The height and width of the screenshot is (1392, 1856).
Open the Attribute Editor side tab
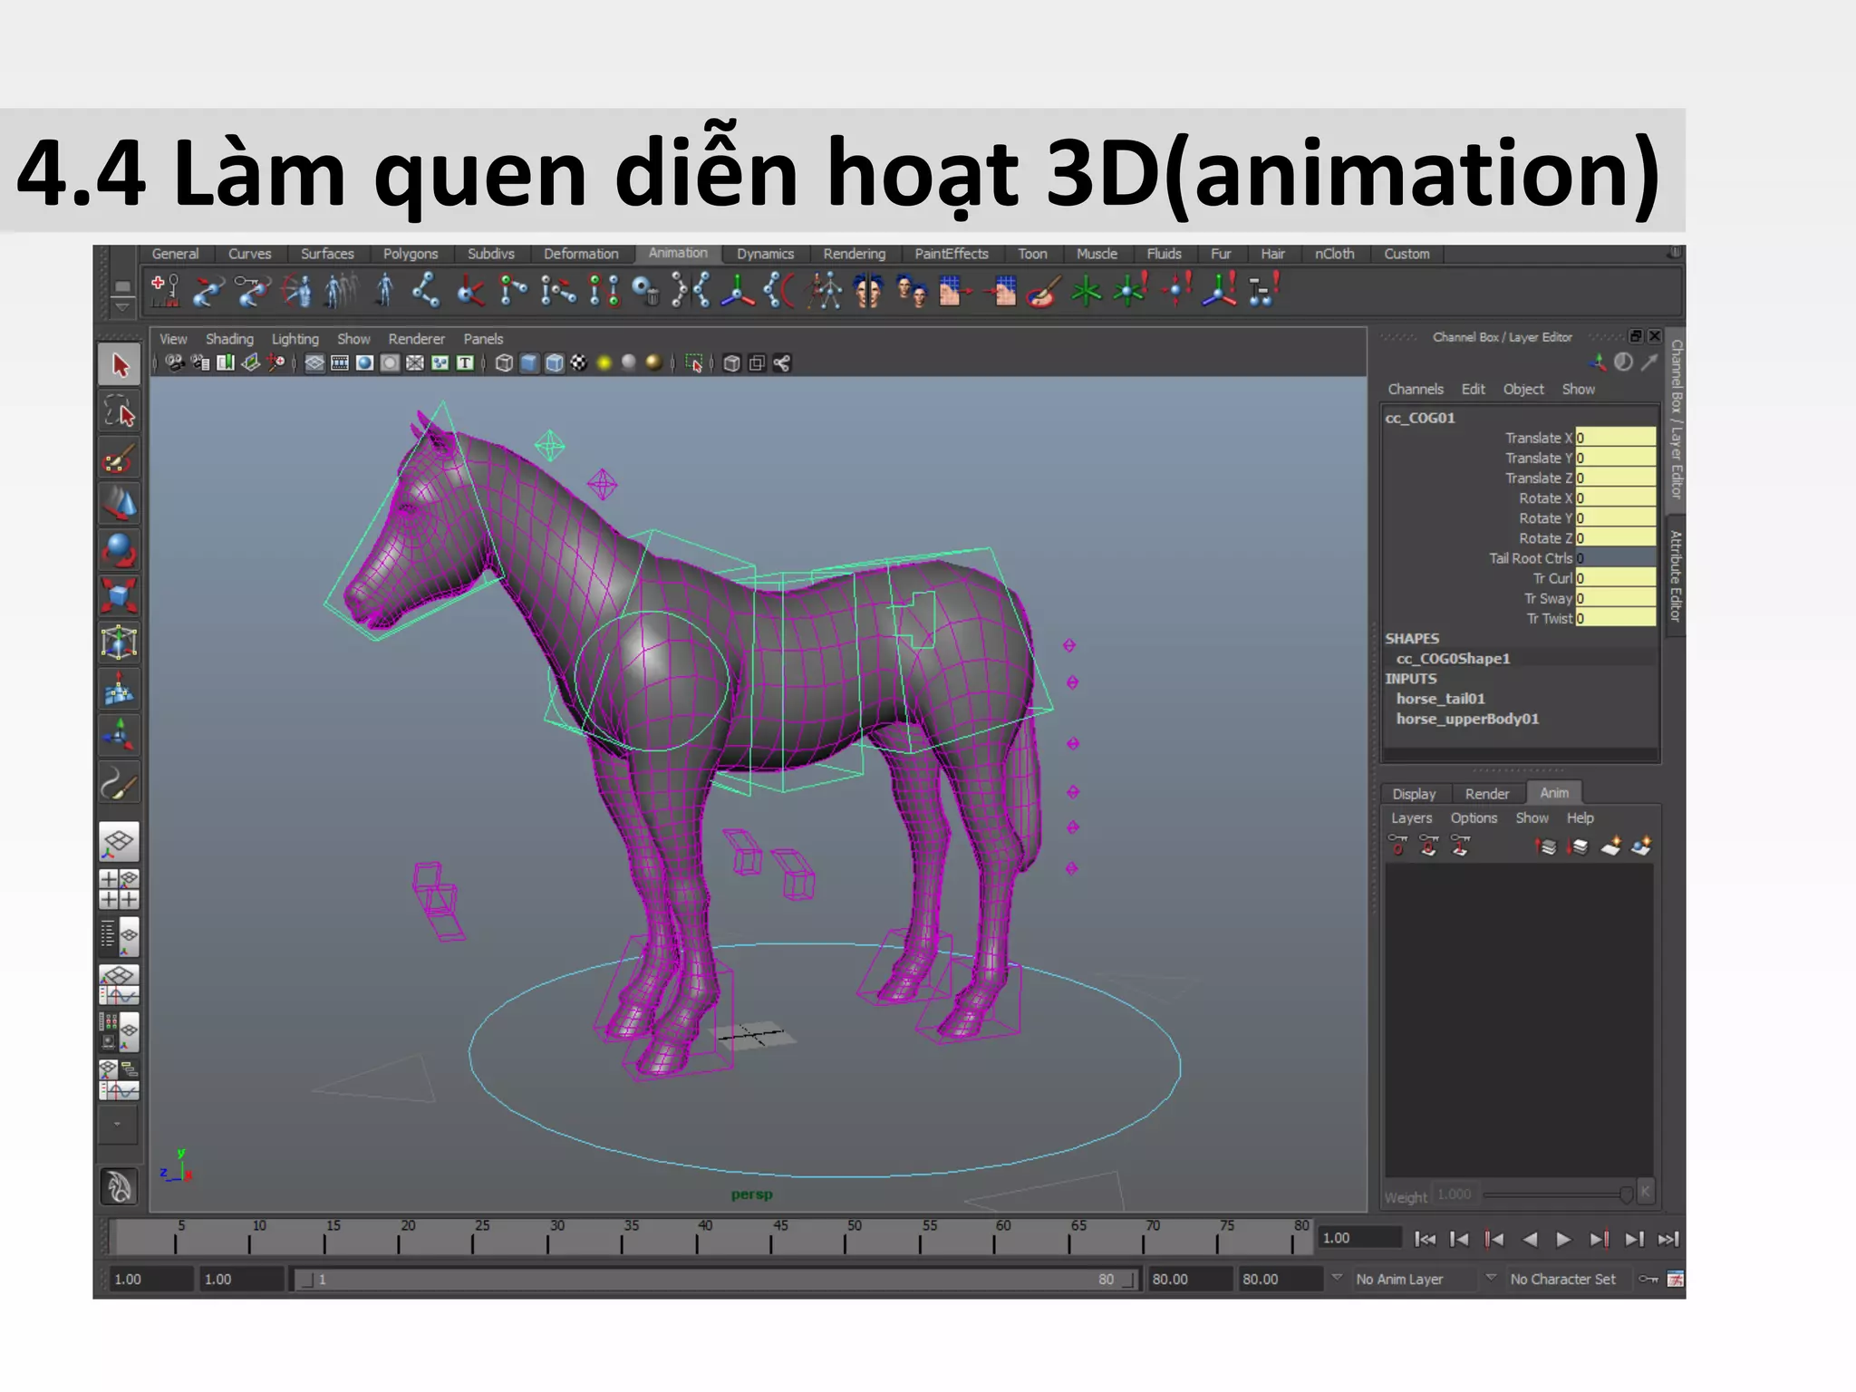(x=1676, y=576)
